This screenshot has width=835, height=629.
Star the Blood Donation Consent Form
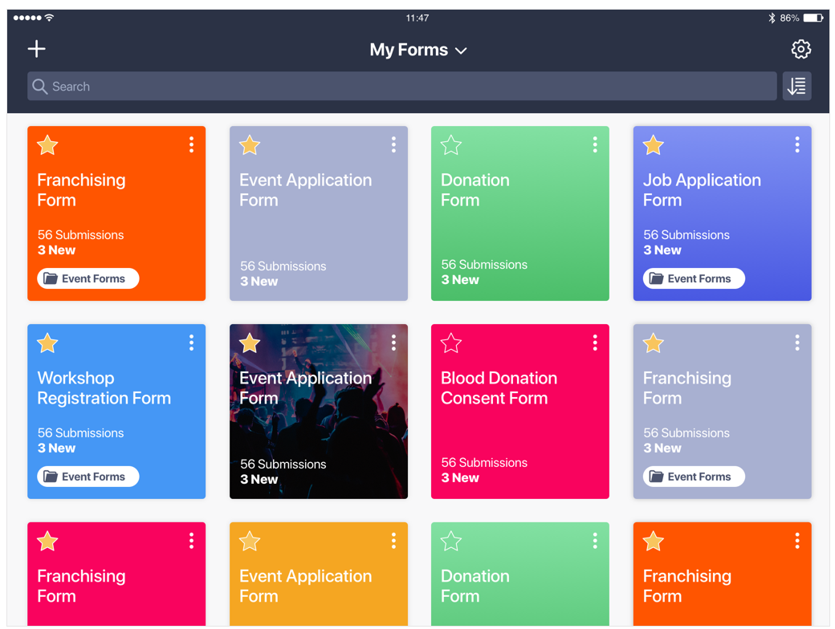(x=450, y=343)
